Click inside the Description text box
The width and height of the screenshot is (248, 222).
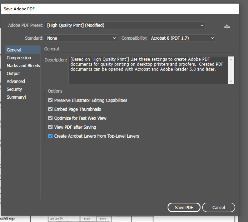point(148,70)
